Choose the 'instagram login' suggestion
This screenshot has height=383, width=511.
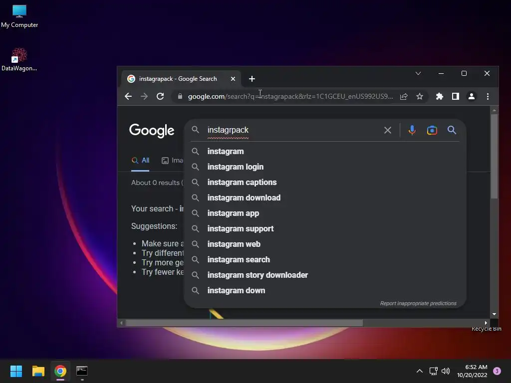pos(325,167)
